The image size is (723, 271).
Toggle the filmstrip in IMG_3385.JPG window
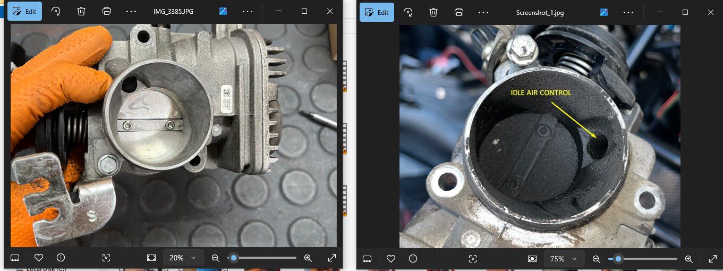[15, 258]
